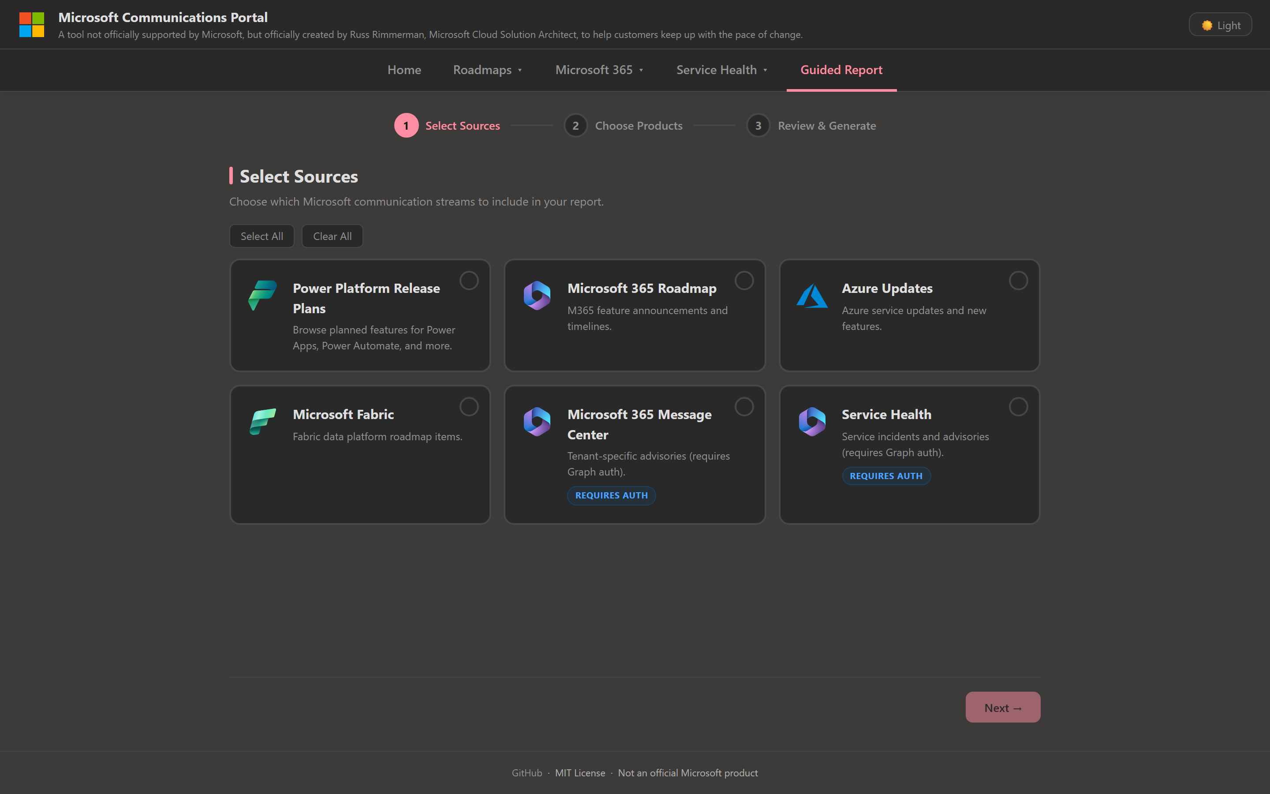Select the Guided Report tab
The image size is (1270, 794).
[841, 70]
